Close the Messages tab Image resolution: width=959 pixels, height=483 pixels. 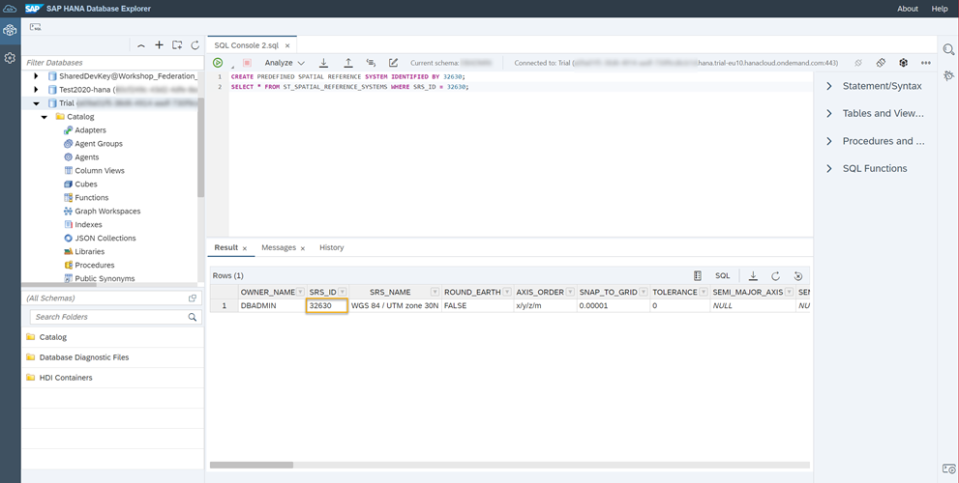pos(303,248)
